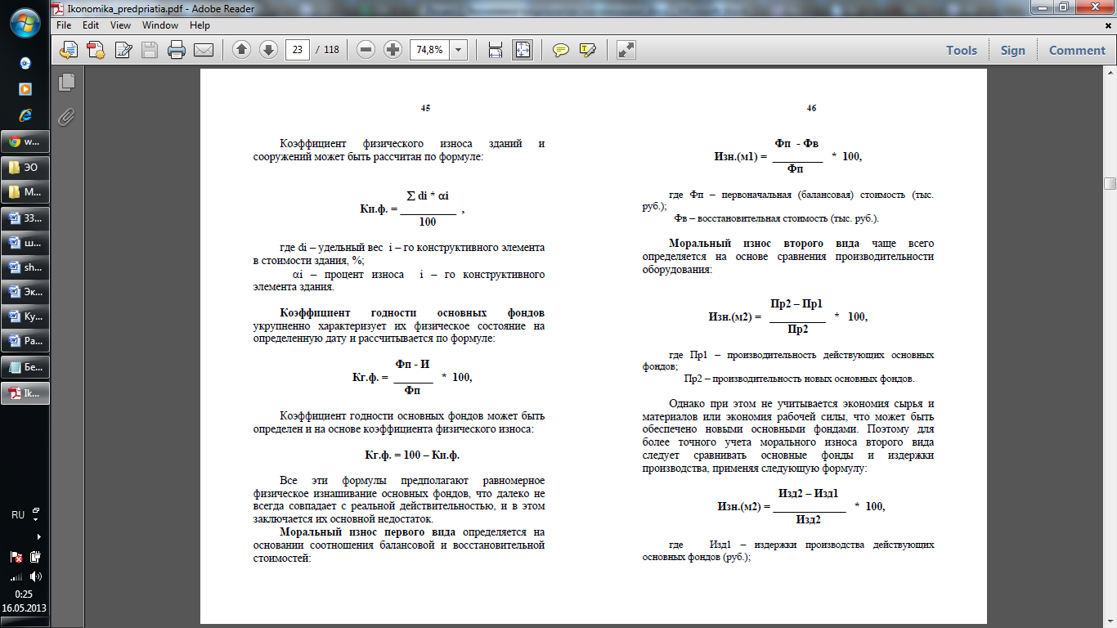Viewport: 1117px width, 628px height.
Task: Add a sticky note comment
Action: point(560,50)
